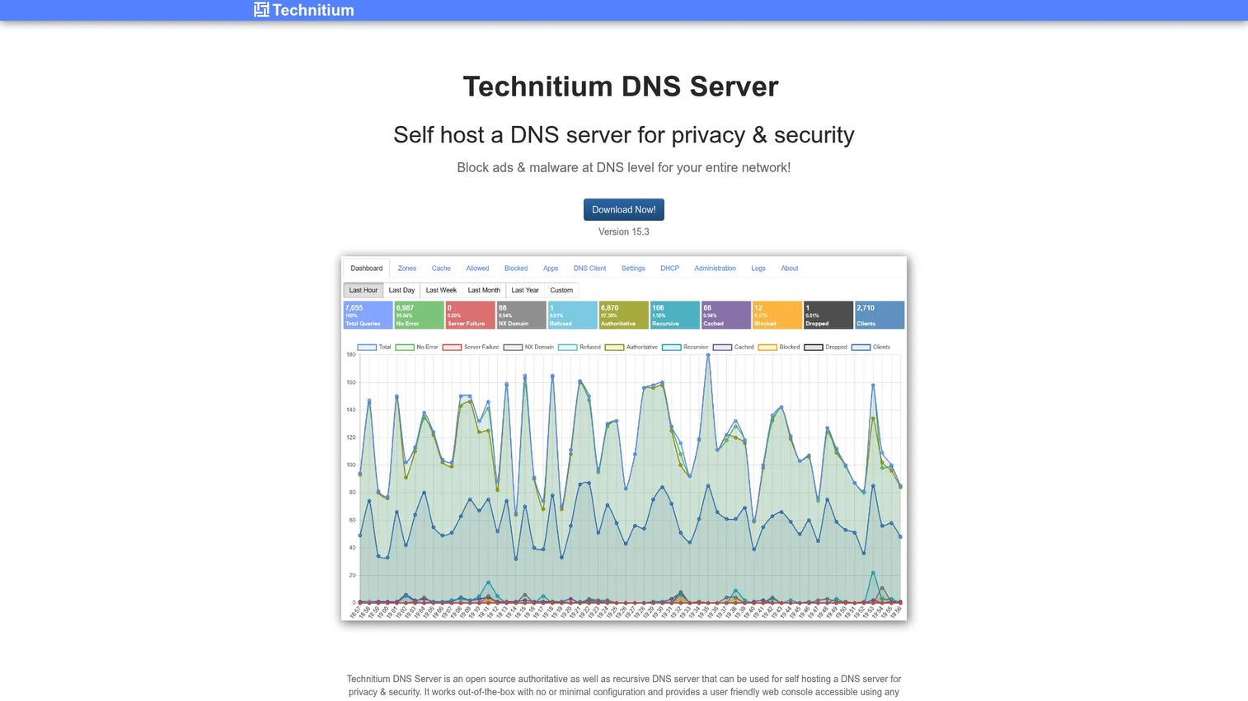Open the Logs tab
The width and height of the screenshot is (1248, 701).
coord(758,269)
